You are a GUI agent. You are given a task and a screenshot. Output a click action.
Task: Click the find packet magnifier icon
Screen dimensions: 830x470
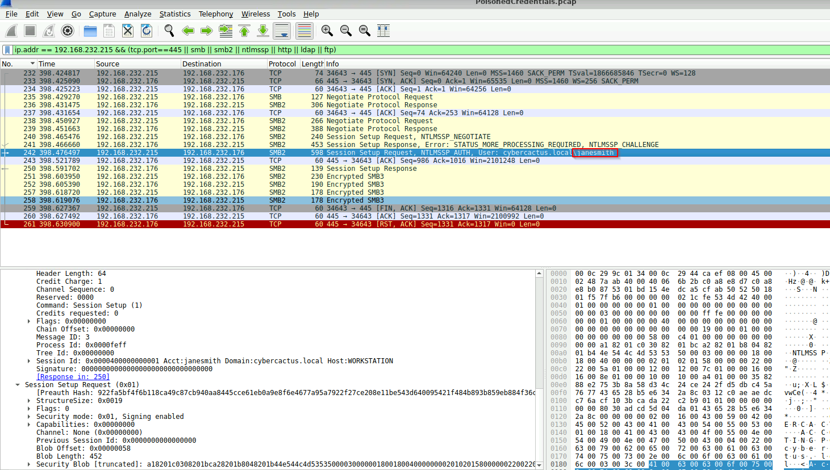169,31
